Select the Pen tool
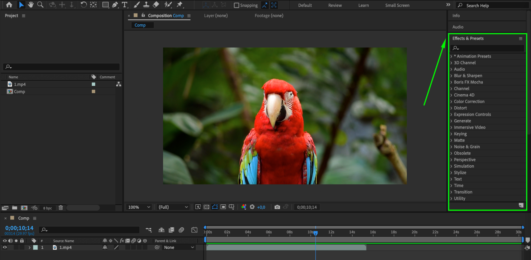Viewport: 531px width, 260px height. coord(115,5)
